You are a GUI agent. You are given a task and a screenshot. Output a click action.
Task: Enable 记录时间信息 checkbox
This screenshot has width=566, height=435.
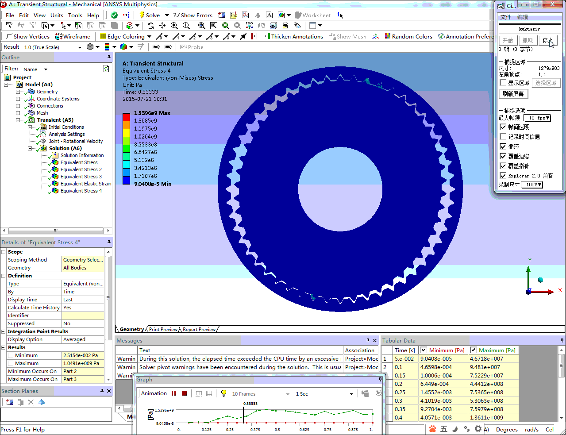[503, 137]
